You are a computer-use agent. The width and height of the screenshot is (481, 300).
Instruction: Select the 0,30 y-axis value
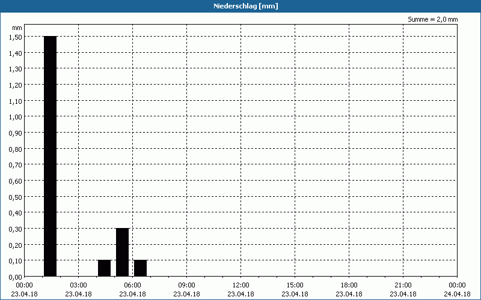[16, 229]
